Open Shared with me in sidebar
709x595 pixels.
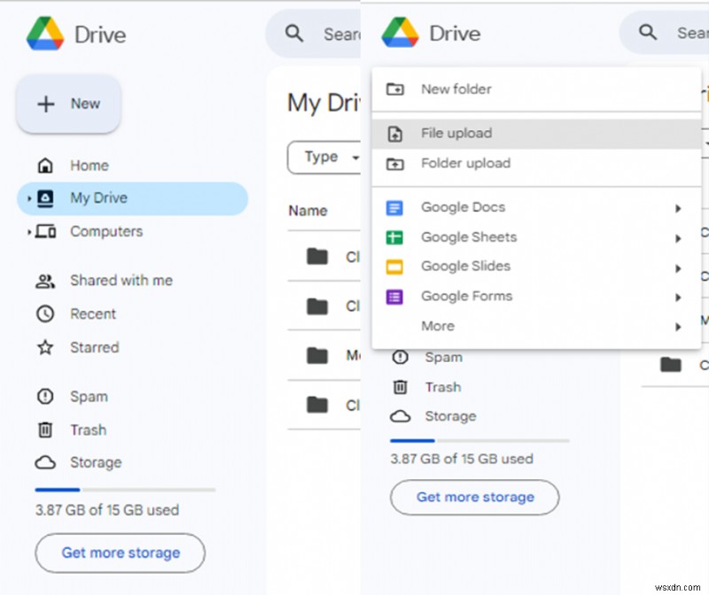pos(104,281)
